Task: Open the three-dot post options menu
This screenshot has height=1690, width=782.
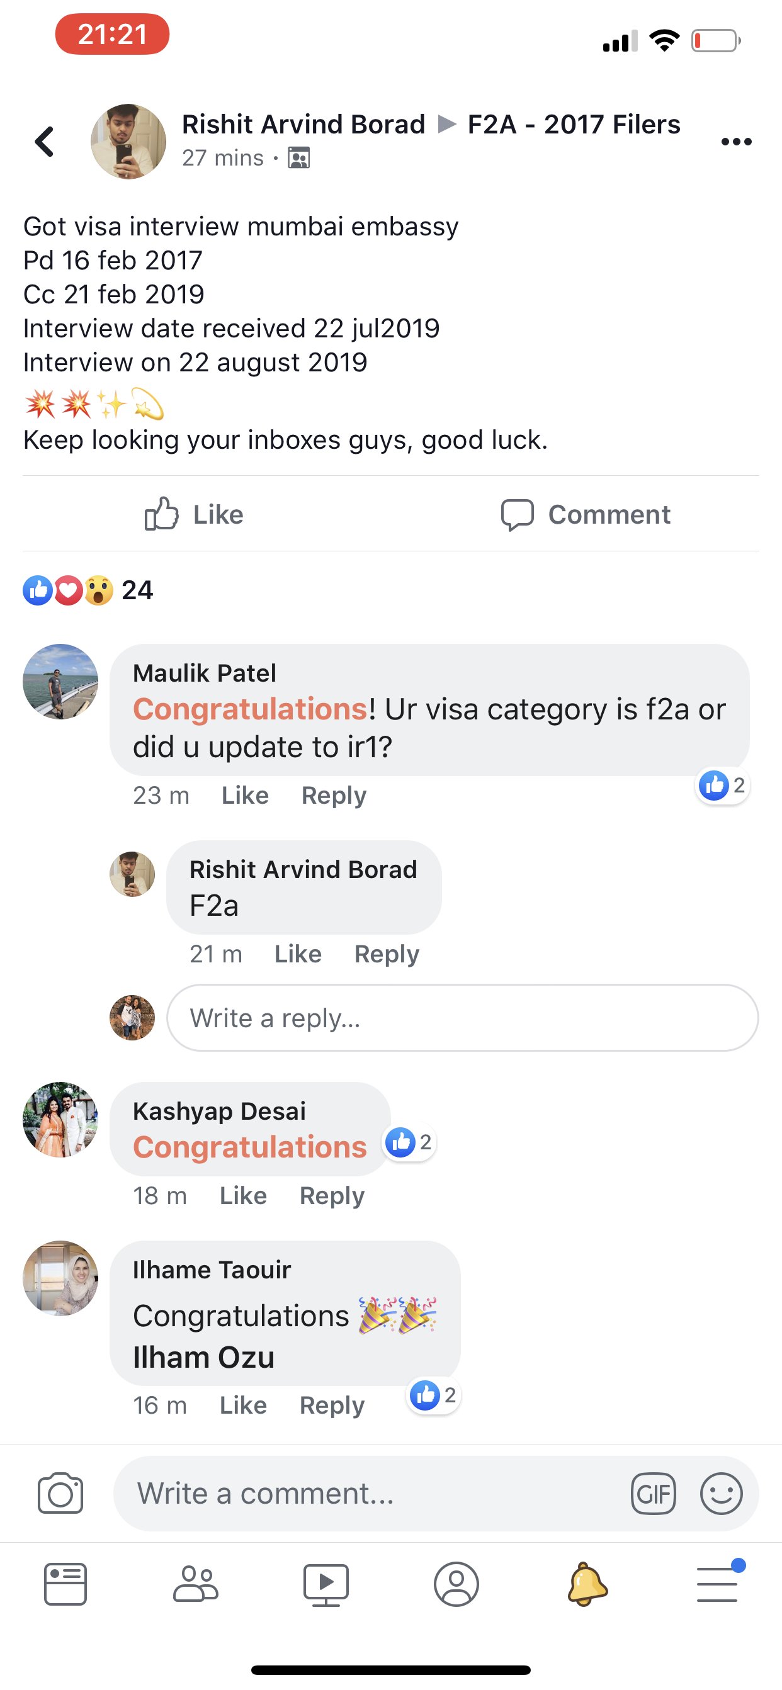Action: (x=735, y=142)
